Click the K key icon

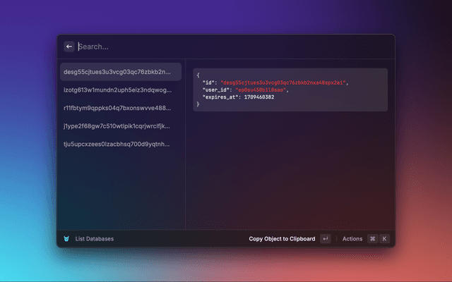pos(385,238)
